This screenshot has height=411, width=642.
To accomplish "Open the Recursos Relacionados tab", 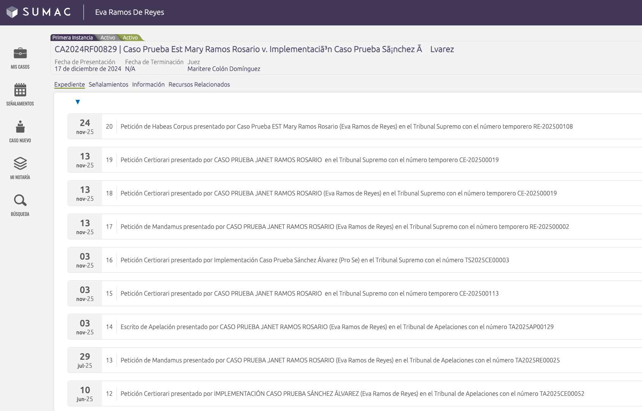I will coord(199,84).
